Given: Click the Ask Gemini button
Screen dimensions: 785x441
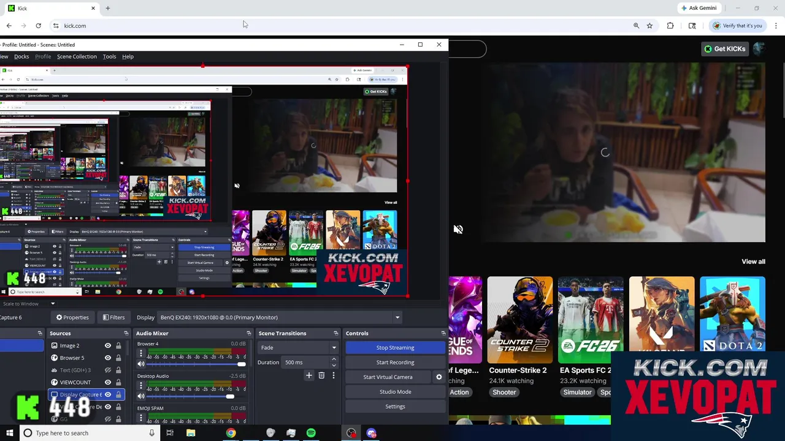Looking at the screenshot, I should pyautogui.click(x=698, y=8).
